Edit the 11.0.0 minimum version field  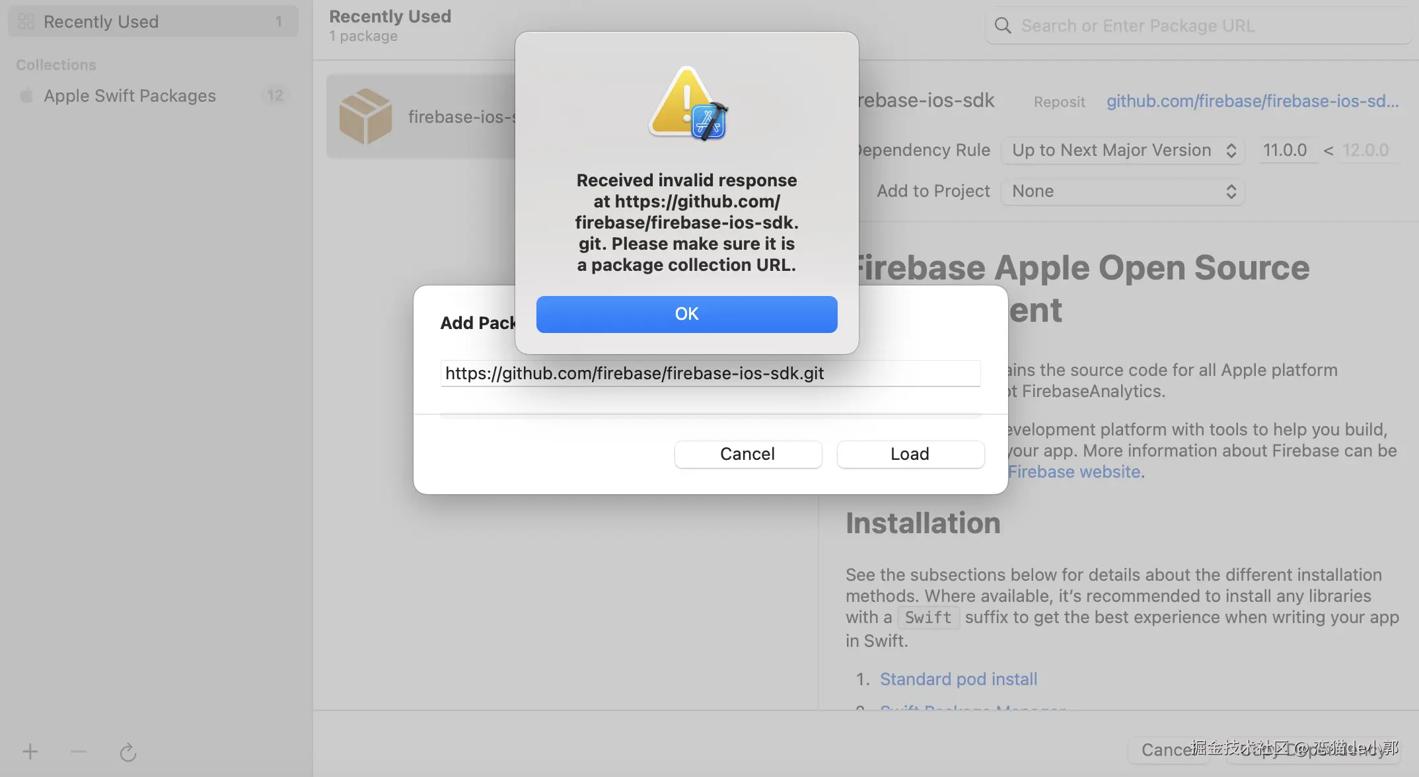coord(1285,150)
